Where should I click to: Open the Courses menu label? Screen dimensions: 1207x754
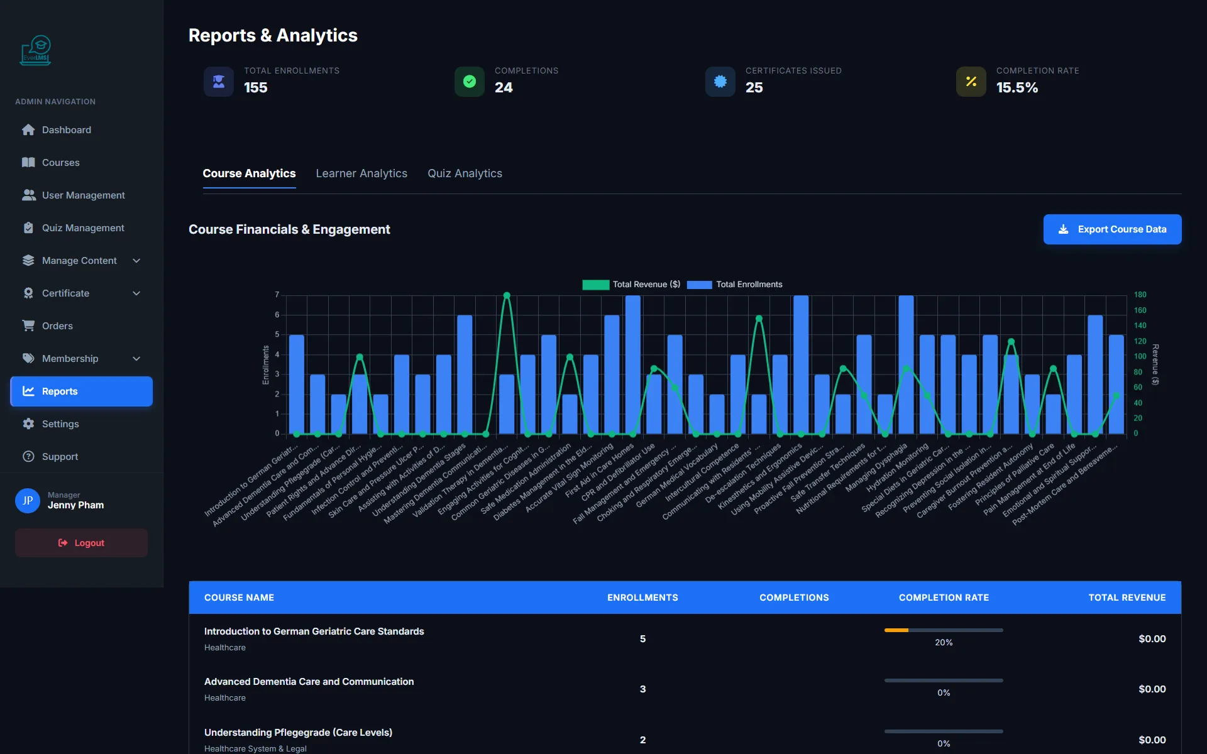[x=60, y=162]
